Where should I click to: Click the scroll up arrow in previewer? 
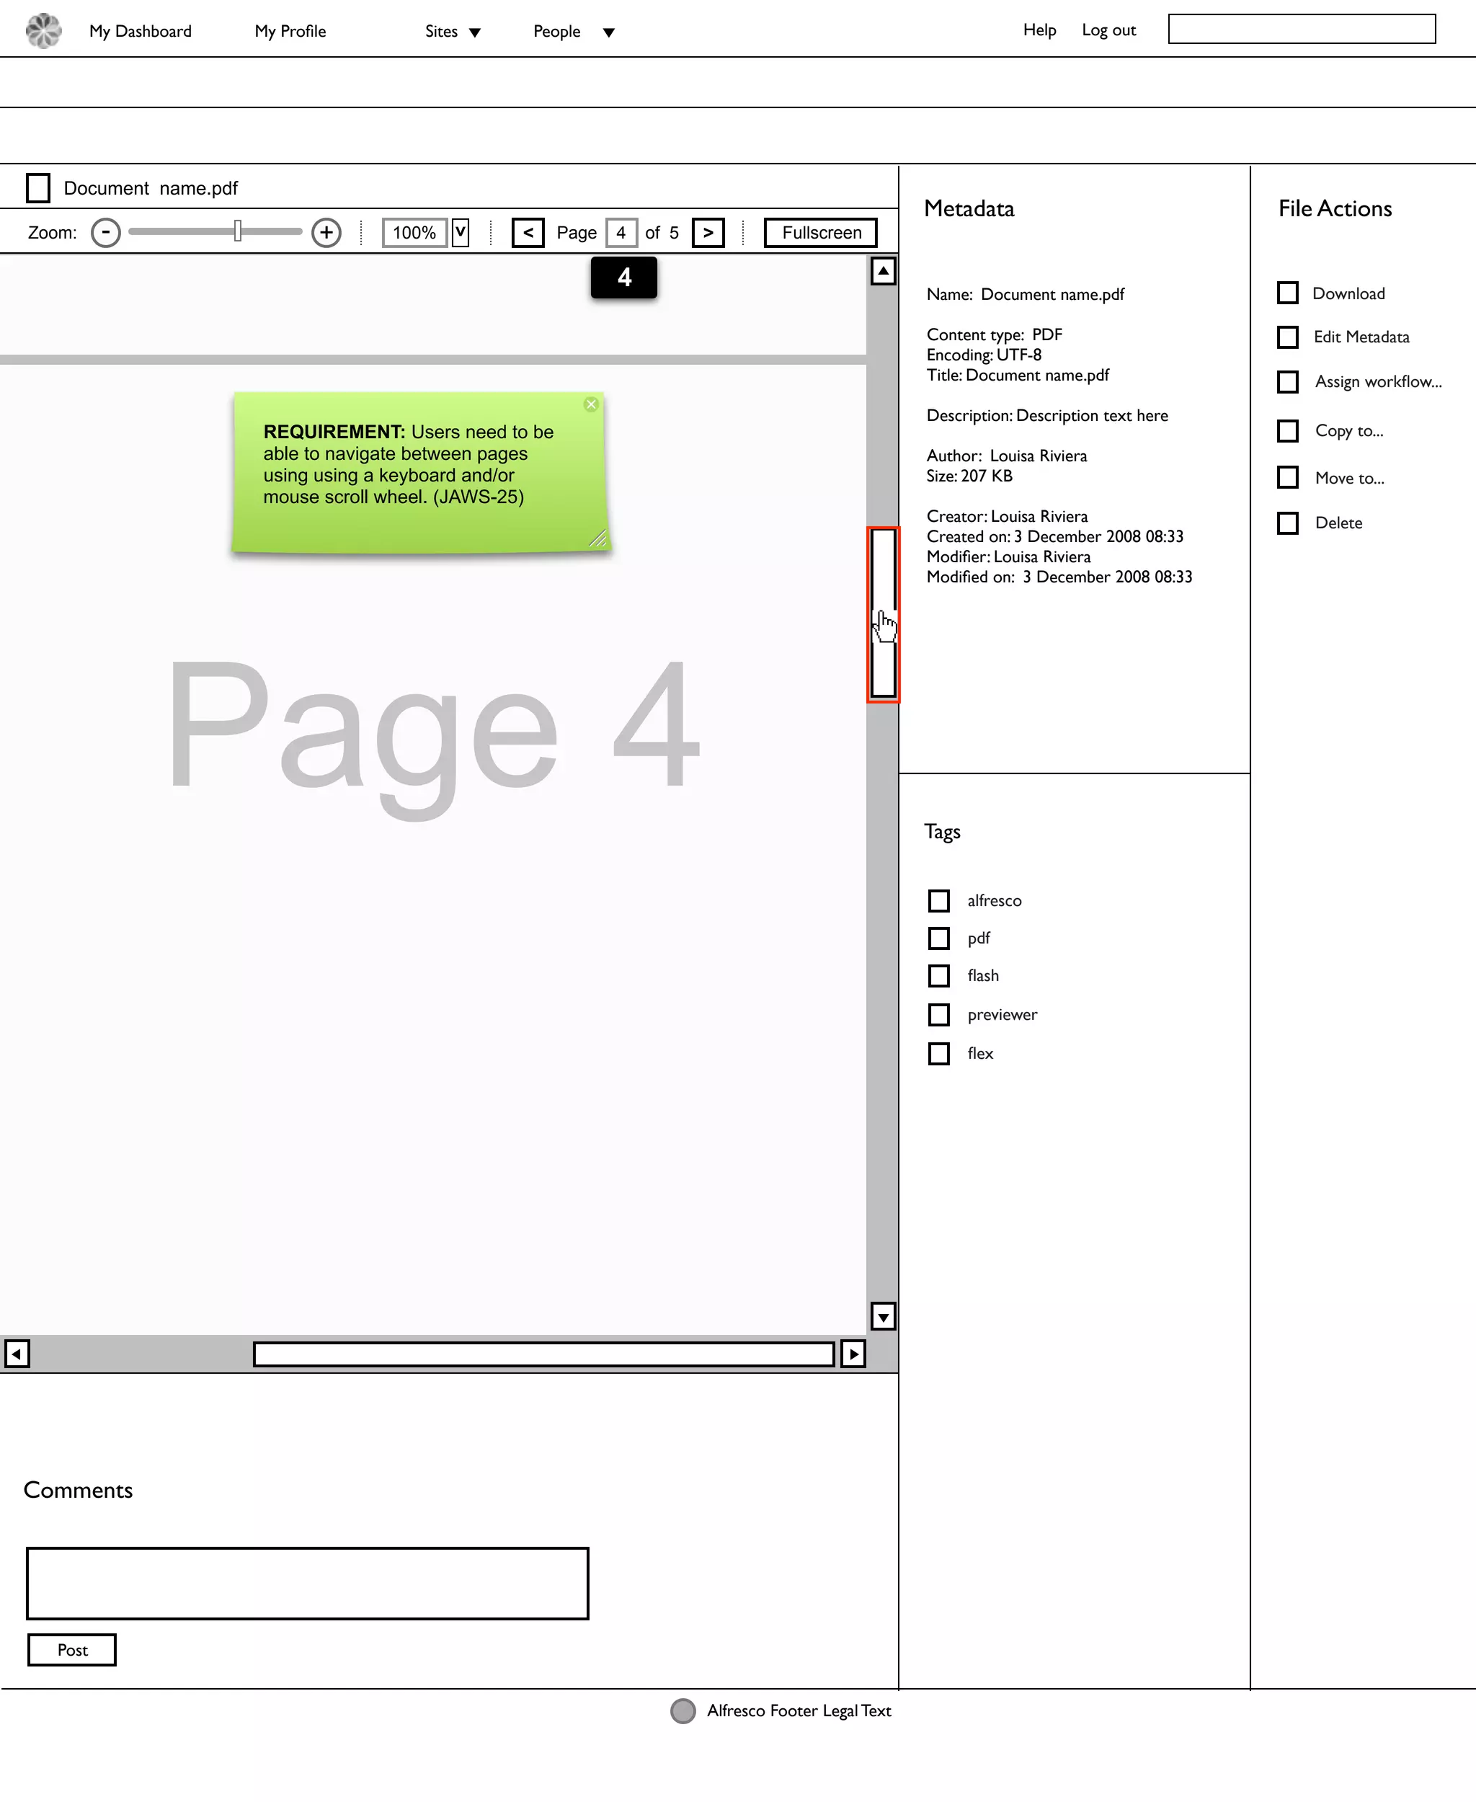(883, 271)
